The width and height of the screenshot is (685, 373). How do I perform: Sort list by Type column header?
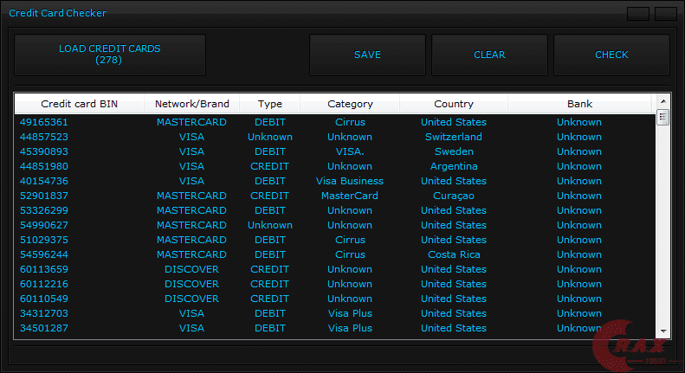coord(270,104)
